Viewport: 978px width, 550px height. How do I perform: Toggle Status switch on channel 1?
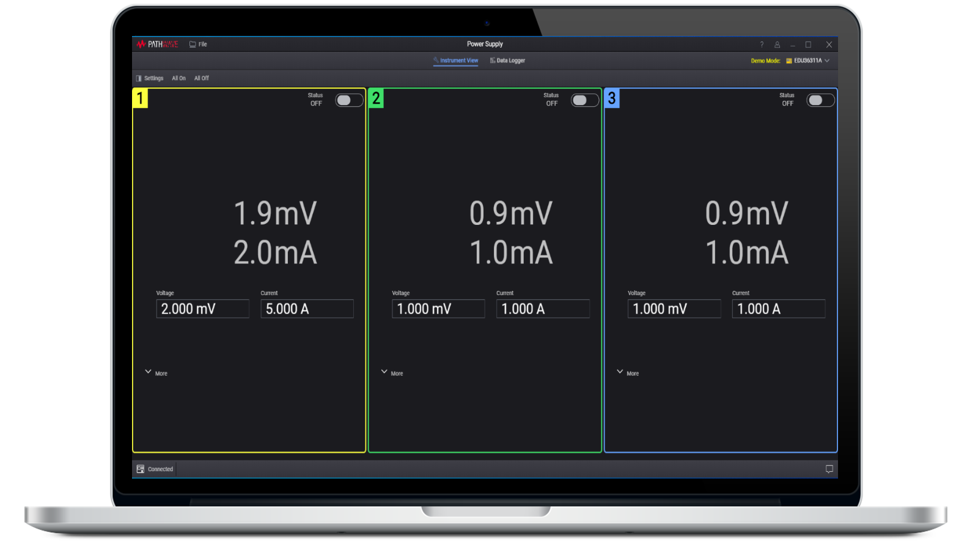(348, 100)
